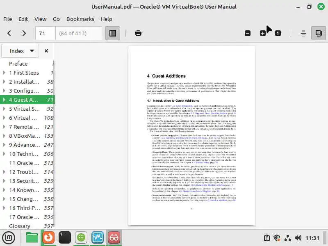This screenshot has height=246, width=328.
Task: Open the File menu
Action: (x=8, y=19)
